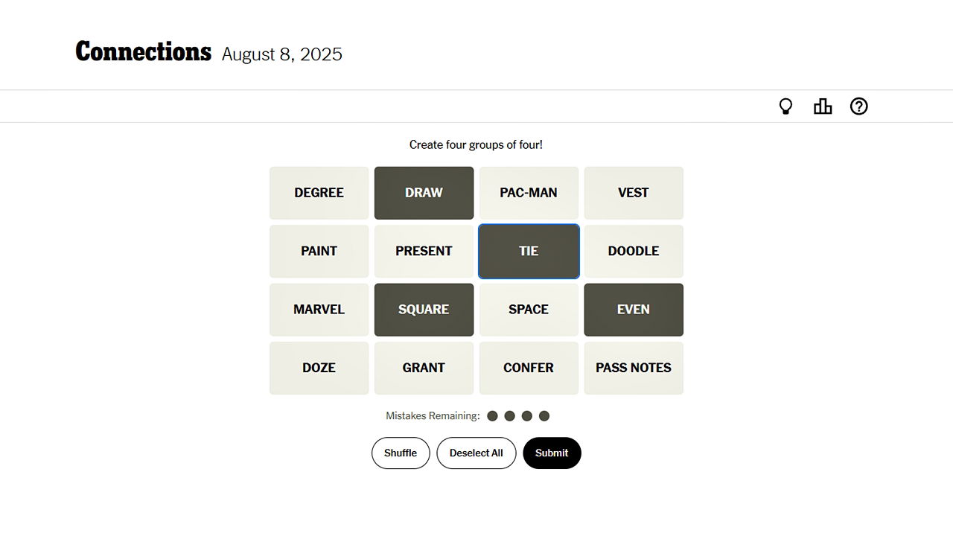The image size is (953, 536).
Task: Deselect the EVEN tile
Action: point(634,310)
